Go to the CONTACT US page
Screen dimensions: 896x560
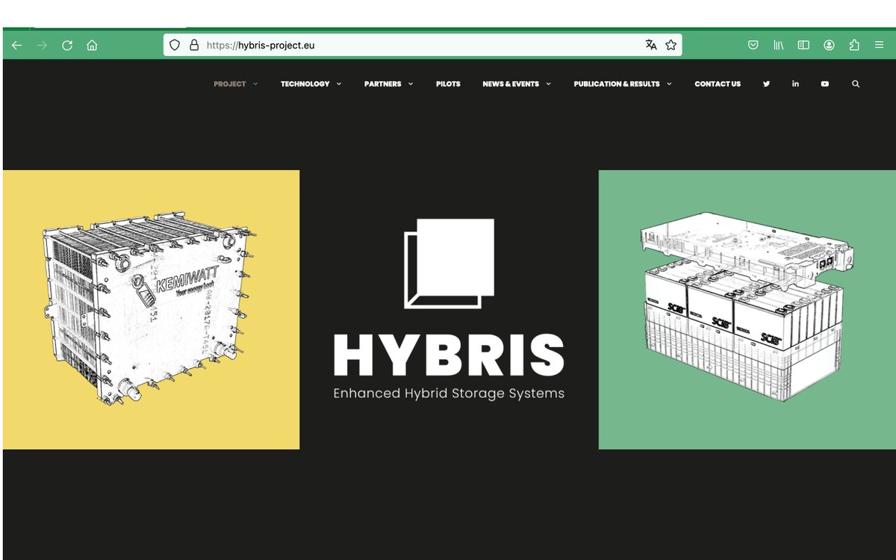coord(718,84)
